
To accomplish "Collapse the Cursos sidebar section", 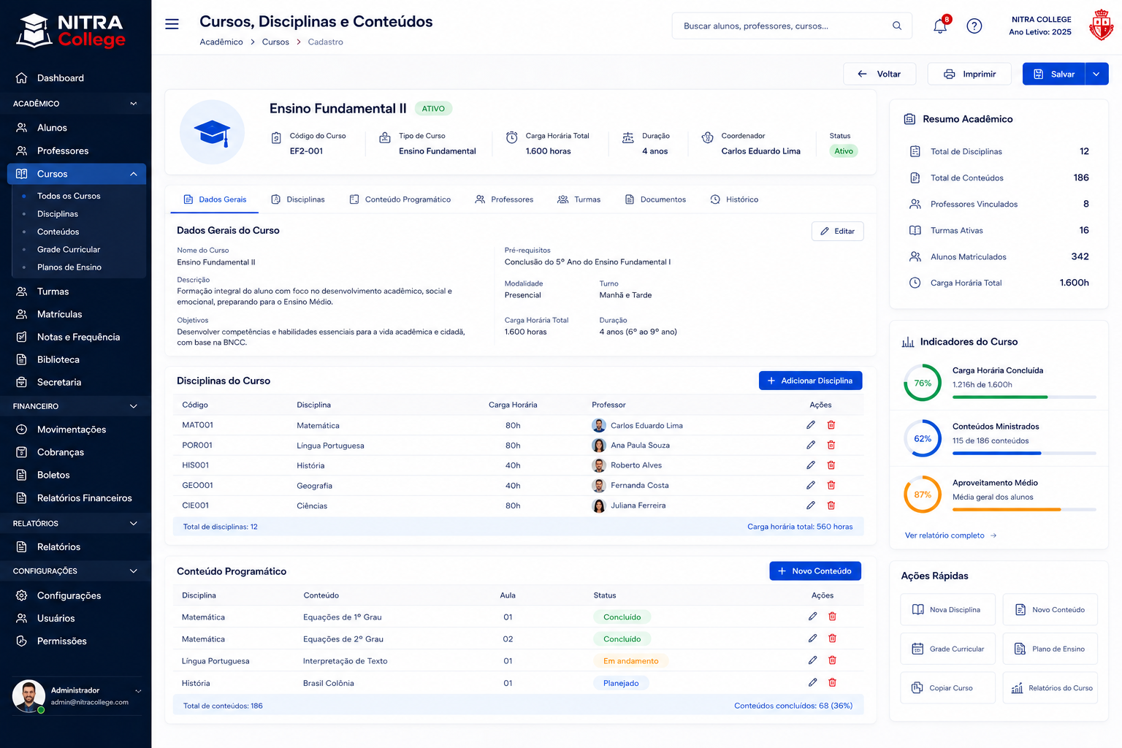I will [x=134, y=174].
